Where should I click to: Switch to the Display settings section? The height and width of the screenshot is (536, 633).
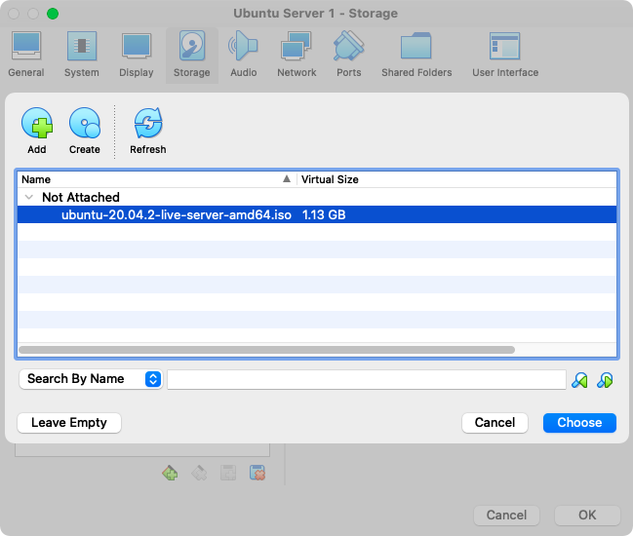click(136, 54)
